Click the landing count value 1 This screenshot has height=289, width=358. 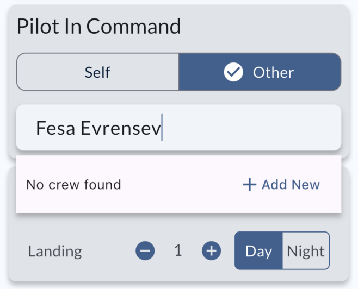pos(178,250)
